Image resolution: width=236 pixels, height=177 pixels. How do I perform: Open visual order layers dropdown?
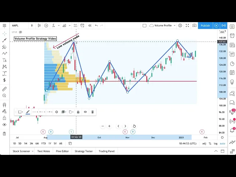[x=64, y=112]
